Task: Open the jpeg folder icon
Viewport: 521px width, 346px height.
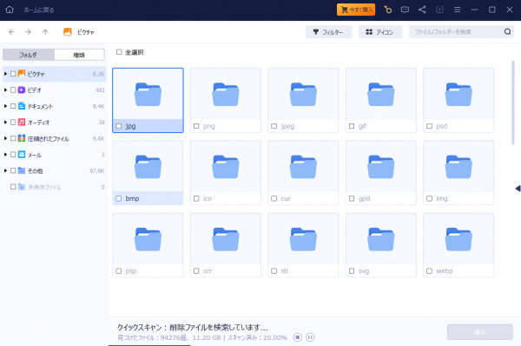Action: (x=303, y=95)
